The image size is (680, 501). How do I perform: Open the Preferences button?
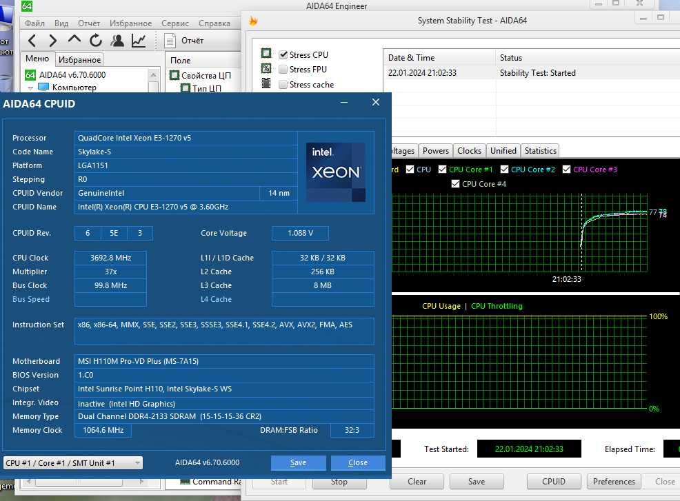click(614, 482)
